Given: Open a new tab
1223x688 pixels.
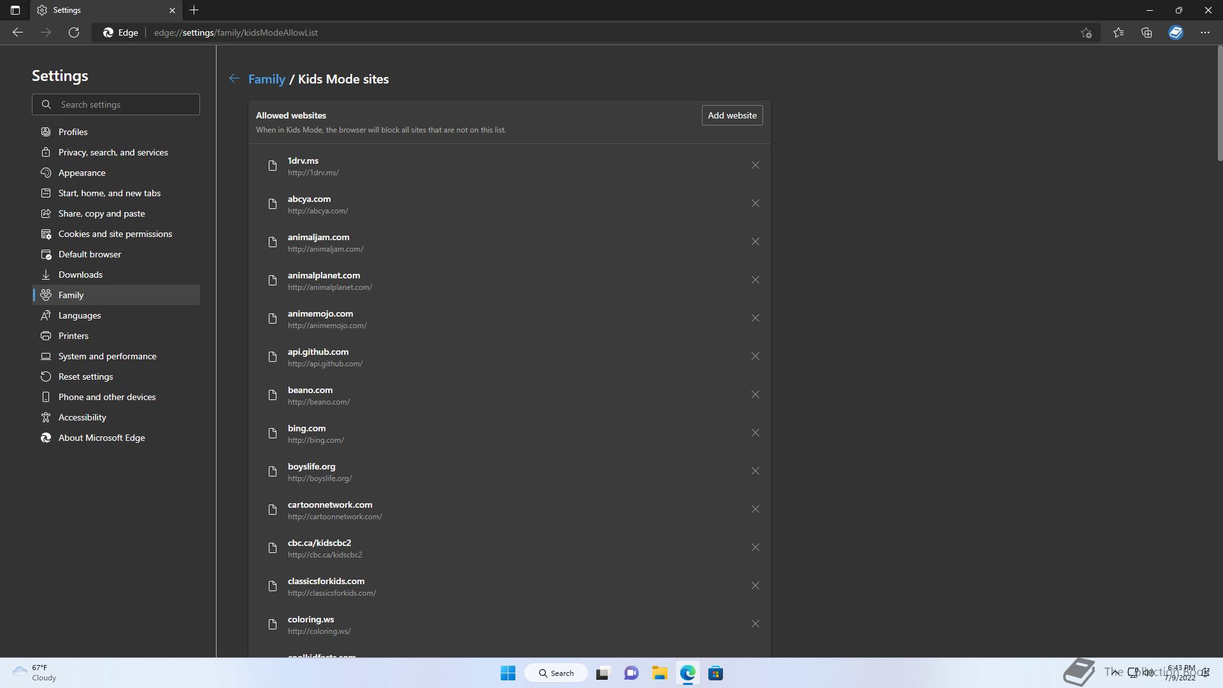Looking at the screenshot, I should pos(194,10).
